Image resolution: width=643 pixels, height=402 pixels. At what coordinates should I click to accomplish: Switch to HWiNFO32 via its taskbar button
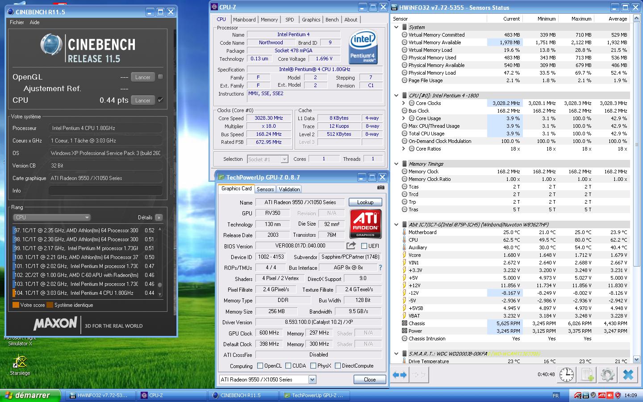click(x=100, y=395)
